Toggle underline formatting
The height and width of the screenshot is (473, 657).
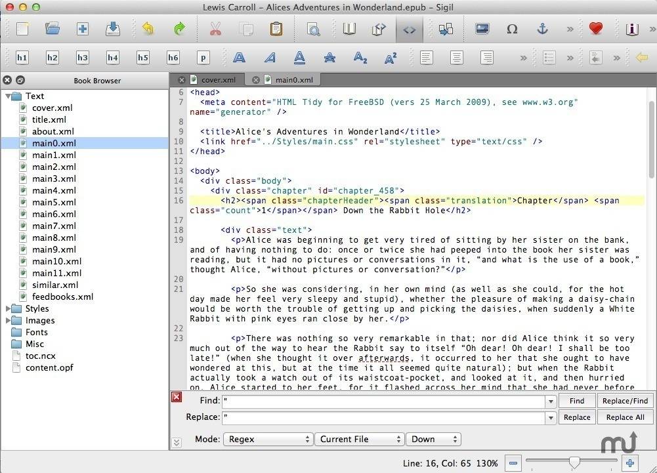[x=299, y=57]
